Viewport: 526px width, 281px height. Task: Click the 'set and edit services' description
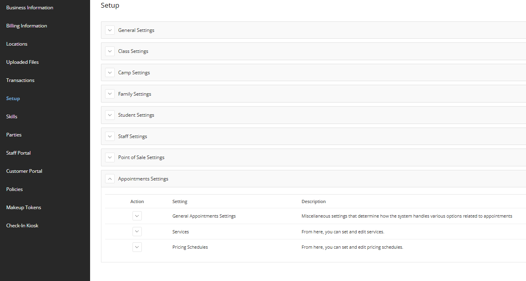point(343,232)
